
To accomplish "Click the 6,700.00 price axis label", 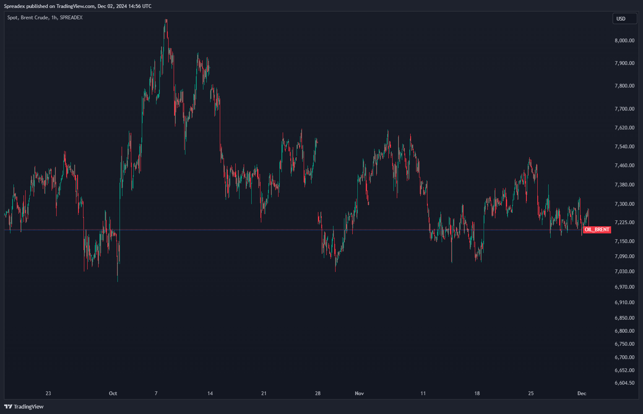I will pyautogui.click(x=625, y=357).
